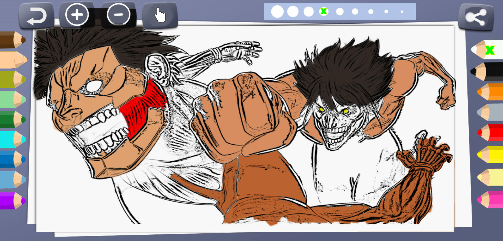Viewport: 503px width, 241px height.
Task: Choose the smallest brush size dot
Action: point(402,12)
